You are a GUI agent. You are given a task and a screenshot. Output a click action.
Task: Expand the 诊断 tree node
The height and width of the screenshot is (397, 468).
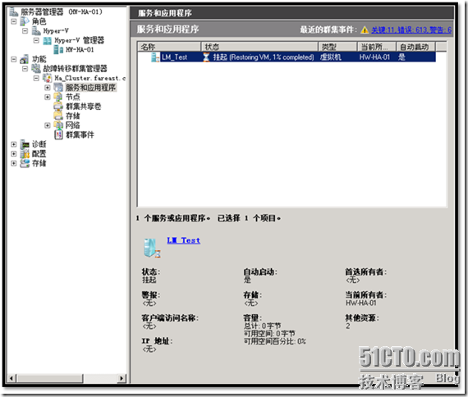tap(14, 144)
